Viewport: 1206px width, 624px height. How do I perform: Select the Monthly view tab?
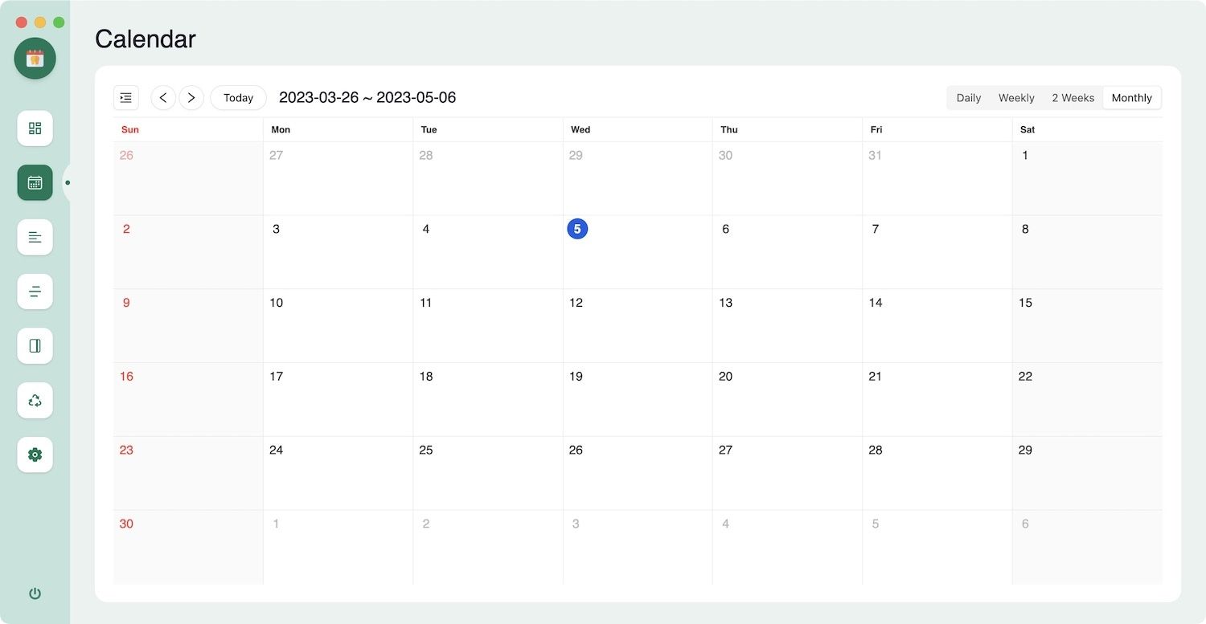click(x=1131, y=98)
